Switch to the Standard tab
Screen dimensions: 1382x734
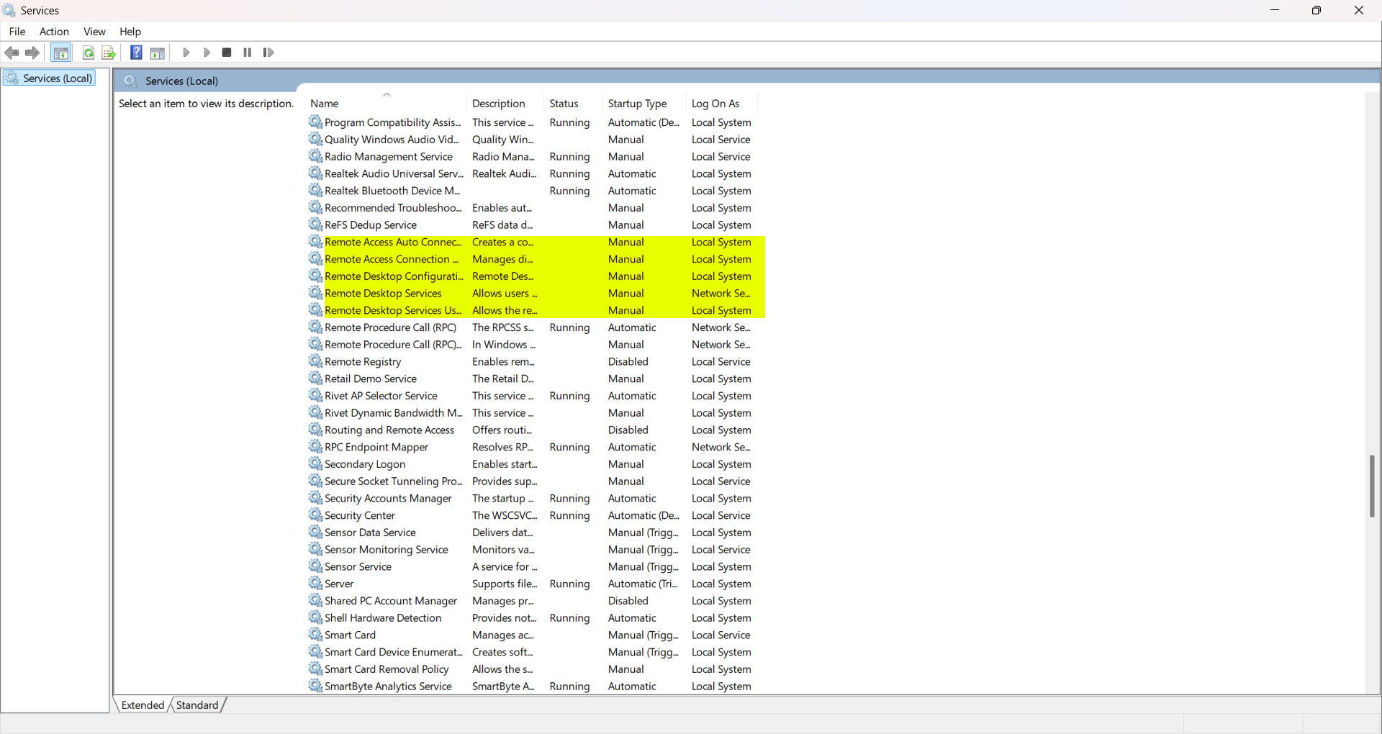pos(197,705)
